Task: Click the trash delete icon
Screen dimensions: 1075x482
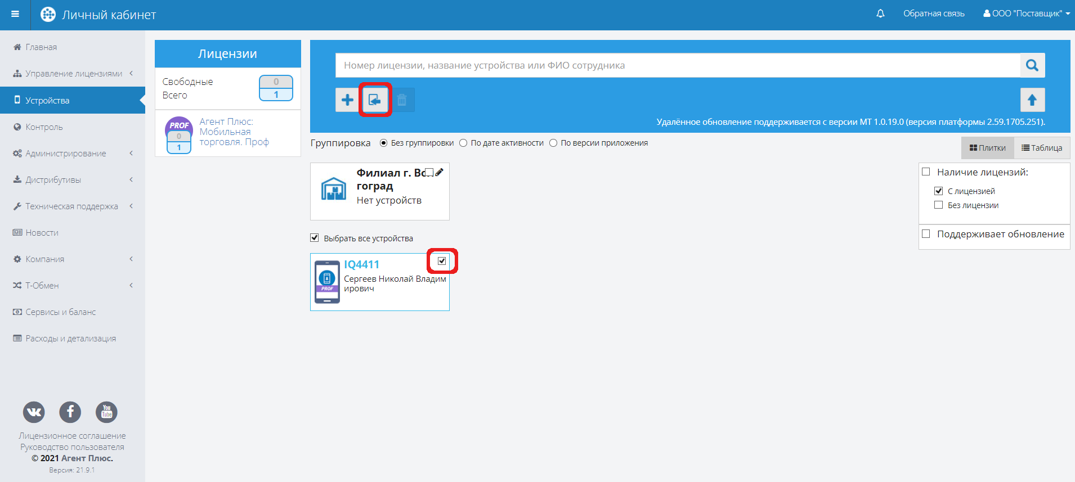Action: [402, 100]
